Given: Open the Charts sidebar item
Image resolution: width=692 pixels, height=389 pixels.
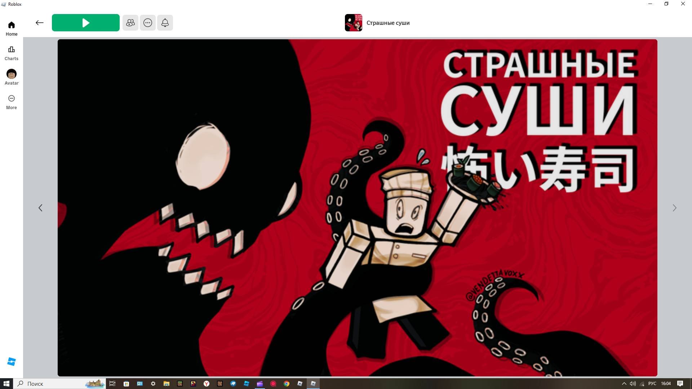Looking at the screenshot, I should pyautogui.click(x=12, y=53).
